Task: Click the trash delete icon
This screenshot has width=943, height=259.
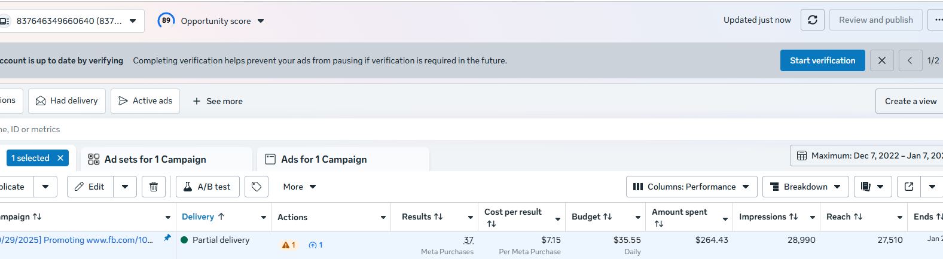Action: tap(154, 187)
